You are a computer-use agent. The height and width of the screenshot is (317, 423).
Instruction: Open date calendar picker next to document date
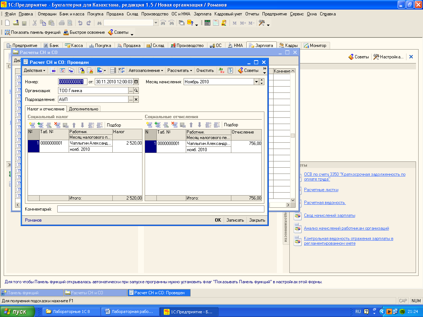coord(136,82)
